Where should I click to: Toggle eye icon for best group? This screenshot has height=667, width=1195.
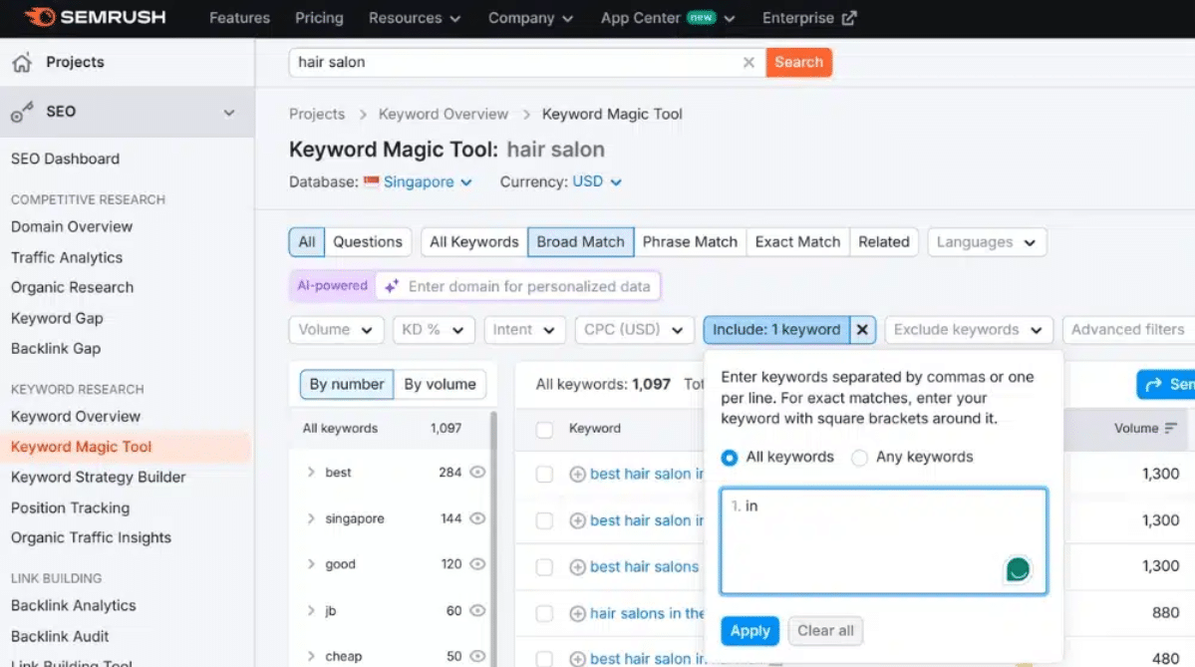(477, 472)
